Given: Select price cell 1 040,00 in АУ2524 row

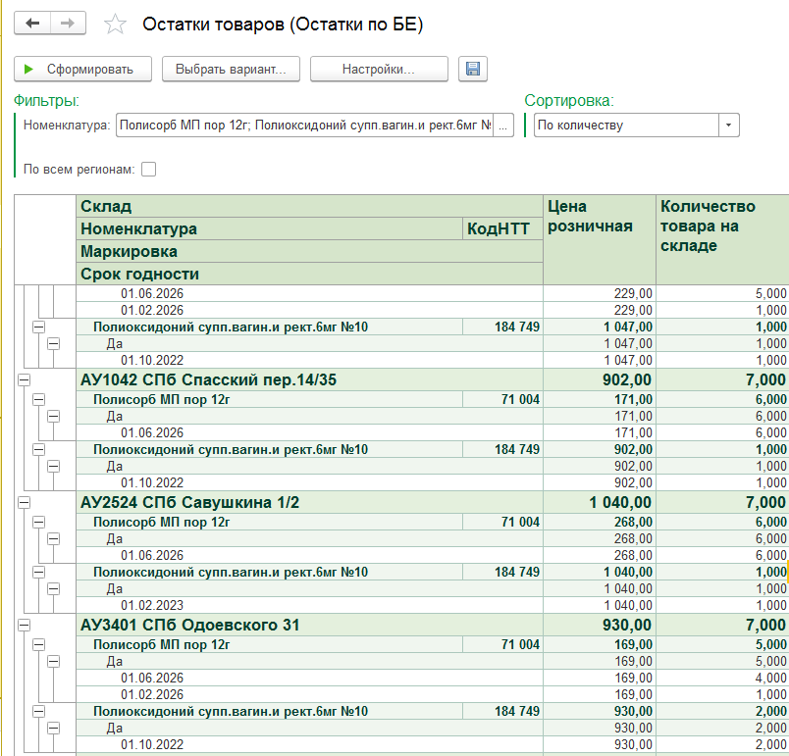Looking at the screenshot, I should click(599, 502).
